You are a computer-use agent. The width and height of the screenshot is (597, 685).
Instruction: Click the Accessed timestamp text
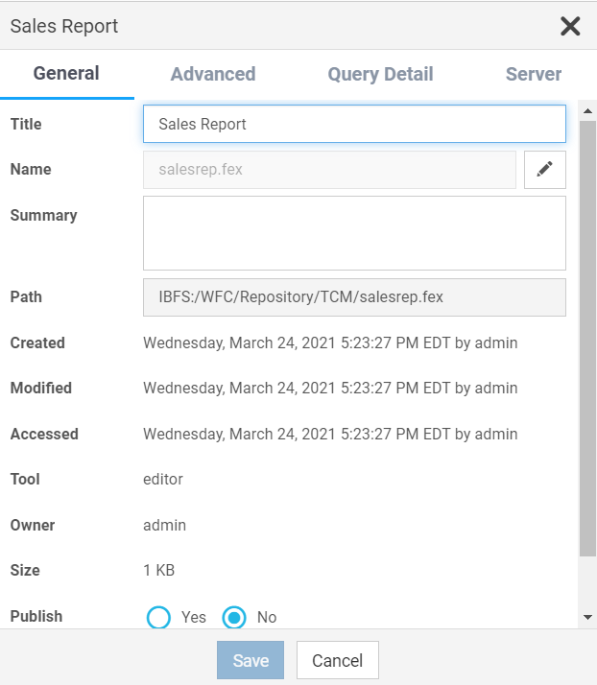(x=330, y=434)
